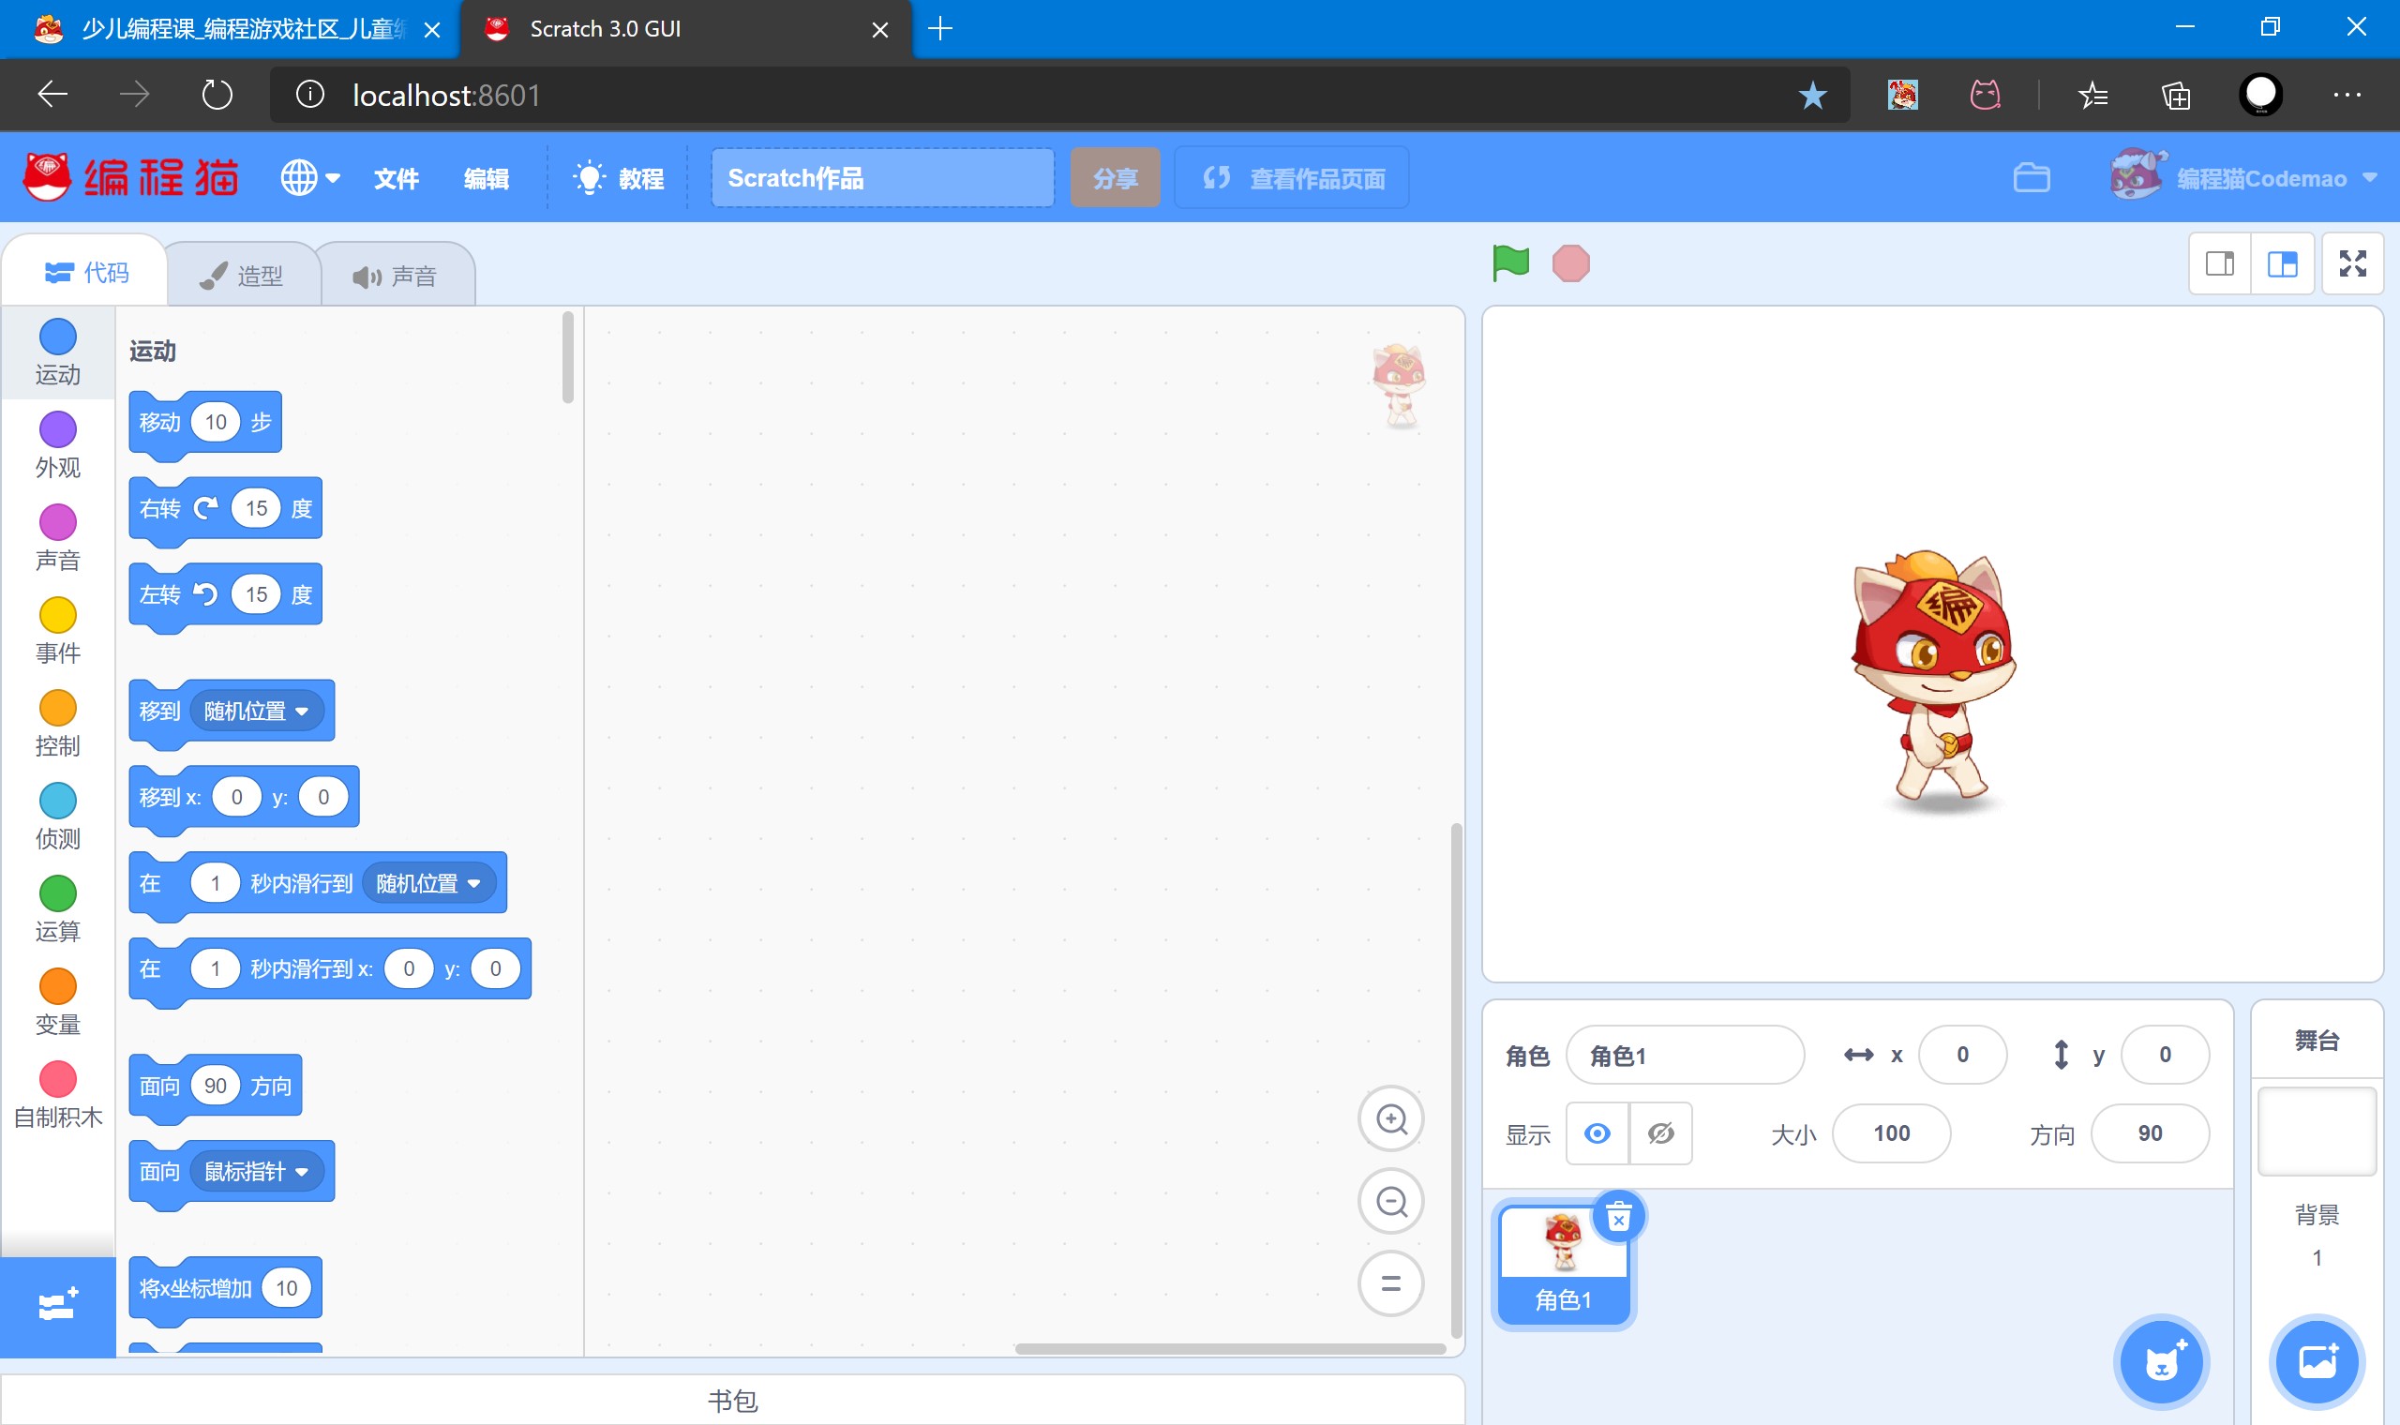Show the sprite with the eye icon
2400x1425 pixels.
point(1597,1134)
